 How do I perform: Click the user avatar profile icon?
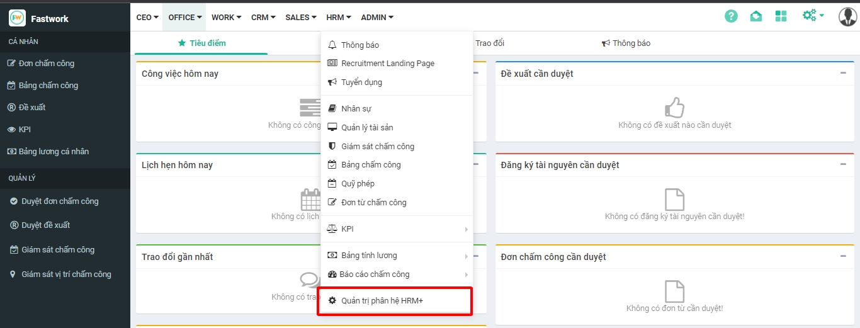coord(847,17)
